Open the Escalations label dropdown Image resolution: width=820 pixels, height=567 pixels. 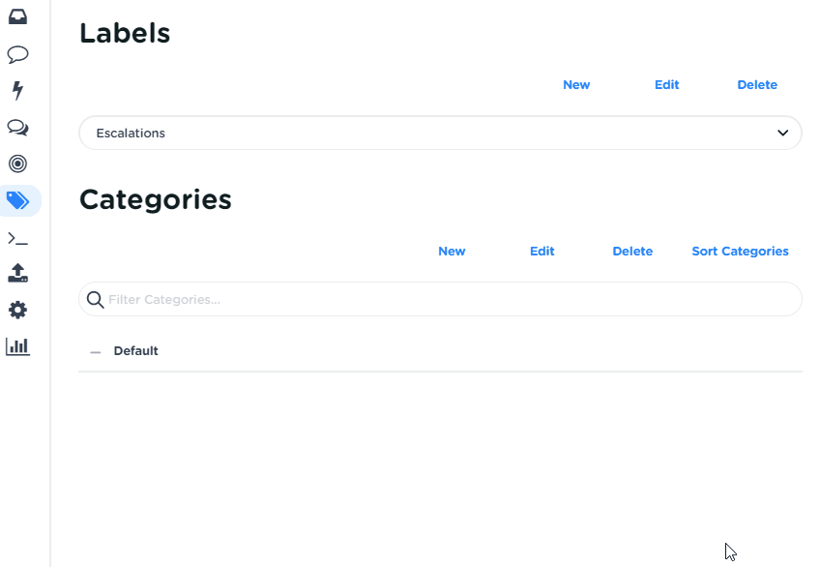point(440,133)
